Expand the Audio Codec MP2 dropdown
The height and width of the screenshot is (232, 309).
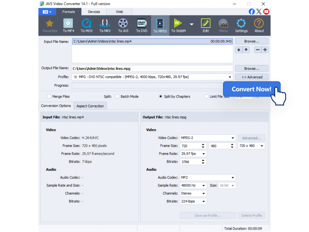[208, 178]
